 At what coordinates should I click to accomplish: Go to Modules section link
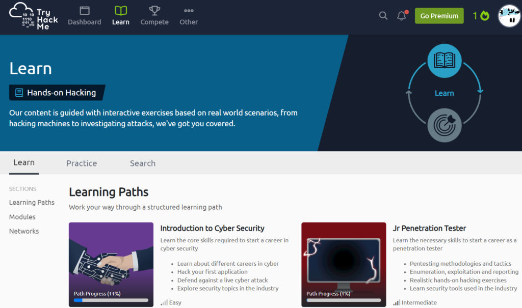(22, 217)
